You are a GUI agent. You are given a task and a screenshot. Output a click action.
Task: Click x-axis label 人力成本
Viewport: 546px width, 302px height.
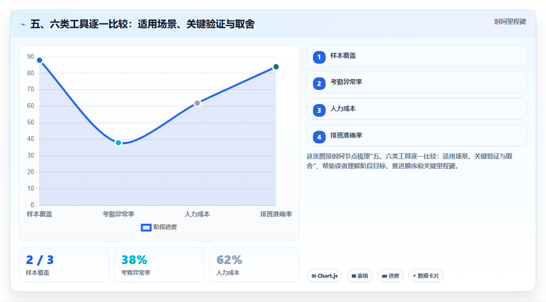197,214
